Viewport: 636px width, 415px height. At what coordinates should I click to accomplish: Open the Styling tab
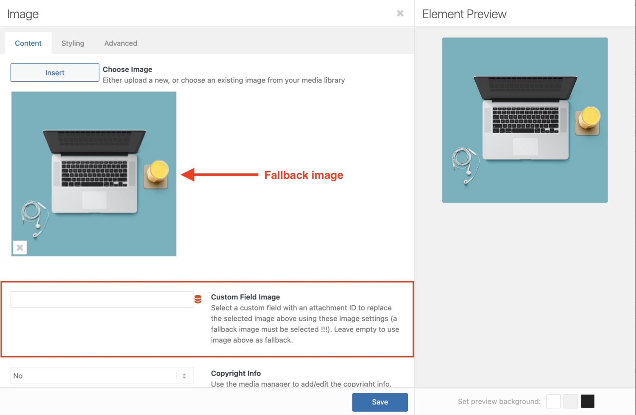(x=73, y=43)
